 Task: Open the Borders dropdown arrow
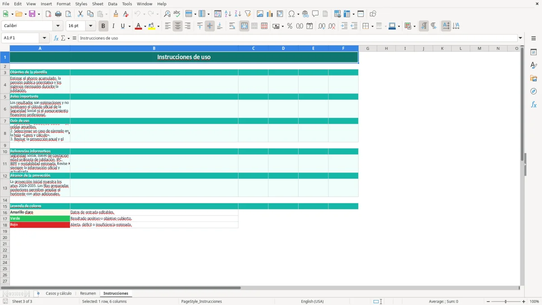click(x=372, y=26)
